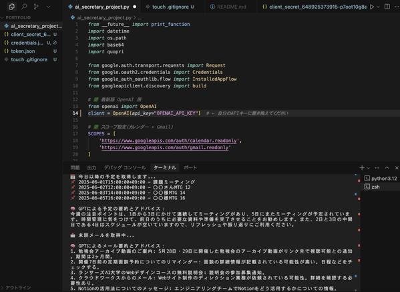The height and width of the screenshot is (292, 400).
Task: Create a new terminal with plus icon
Action: [x=362, y=168]
